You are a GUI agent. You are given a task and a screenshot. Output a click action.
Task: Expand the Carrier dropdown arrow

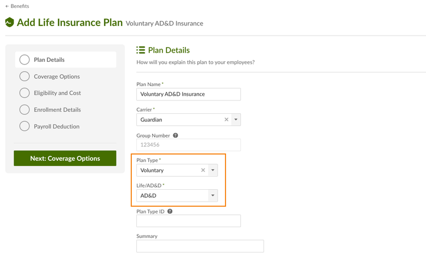pos(236,120)
